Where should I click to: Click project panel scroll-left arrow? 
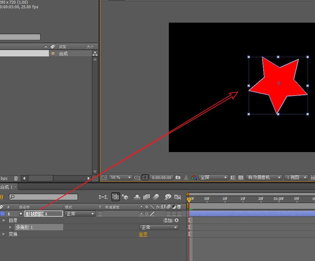point(24,178)
